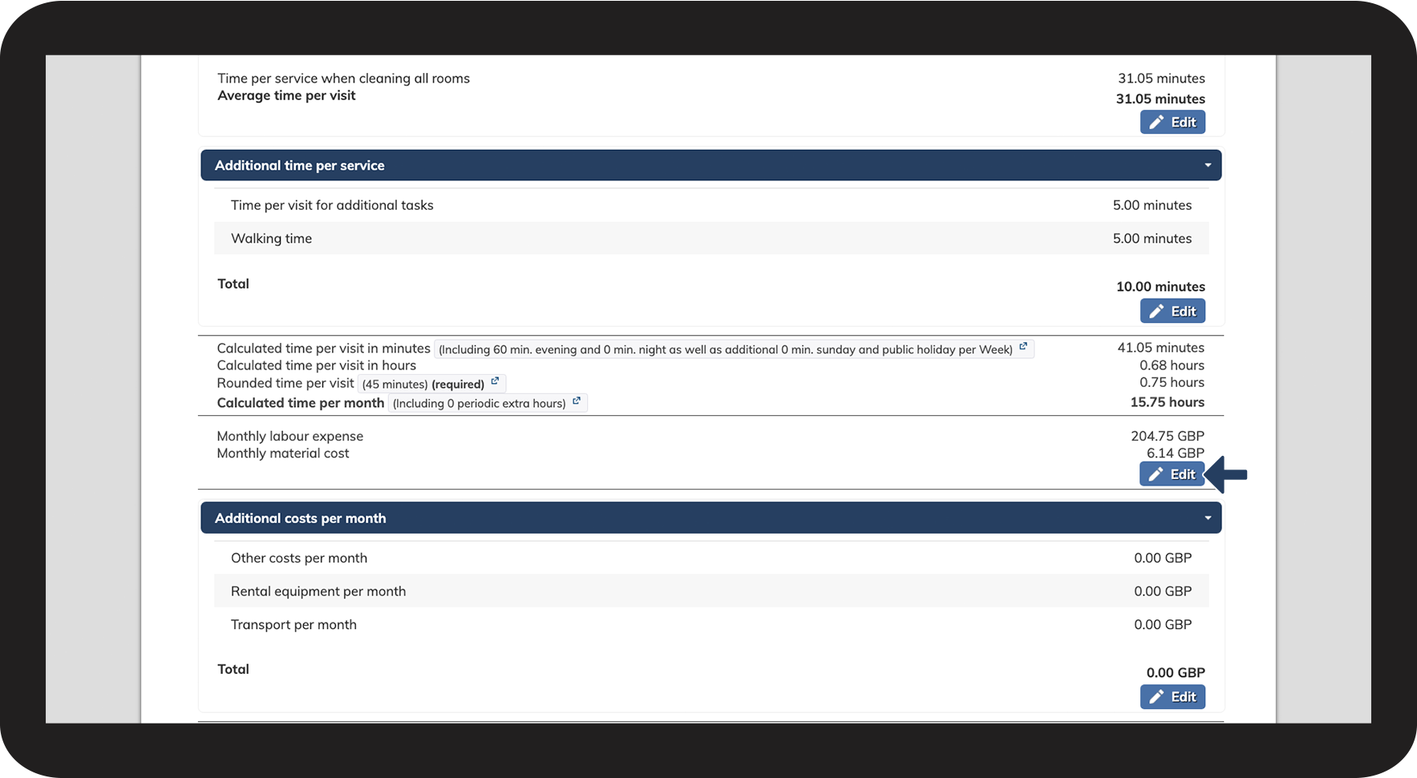Select the Rental equipment per month row
The width and height of the screenshot is (1417, 778).
click(x=711, y=591)
